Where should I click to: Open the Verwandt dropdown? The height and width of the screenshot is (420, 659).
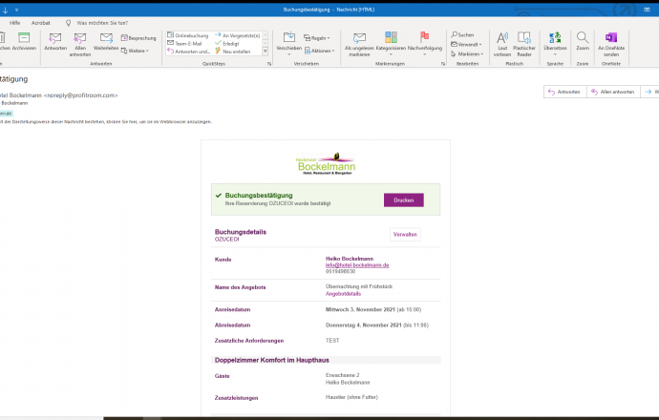coord(466,44)
